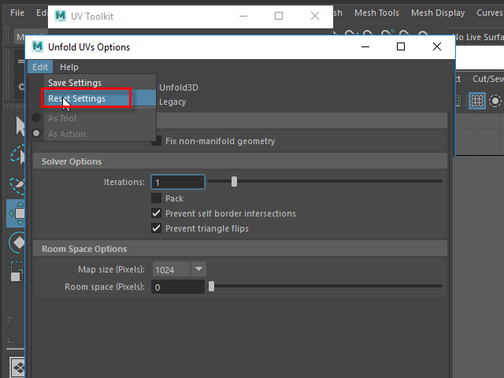Click the Iterations slider handle

[x=234, y=182]
